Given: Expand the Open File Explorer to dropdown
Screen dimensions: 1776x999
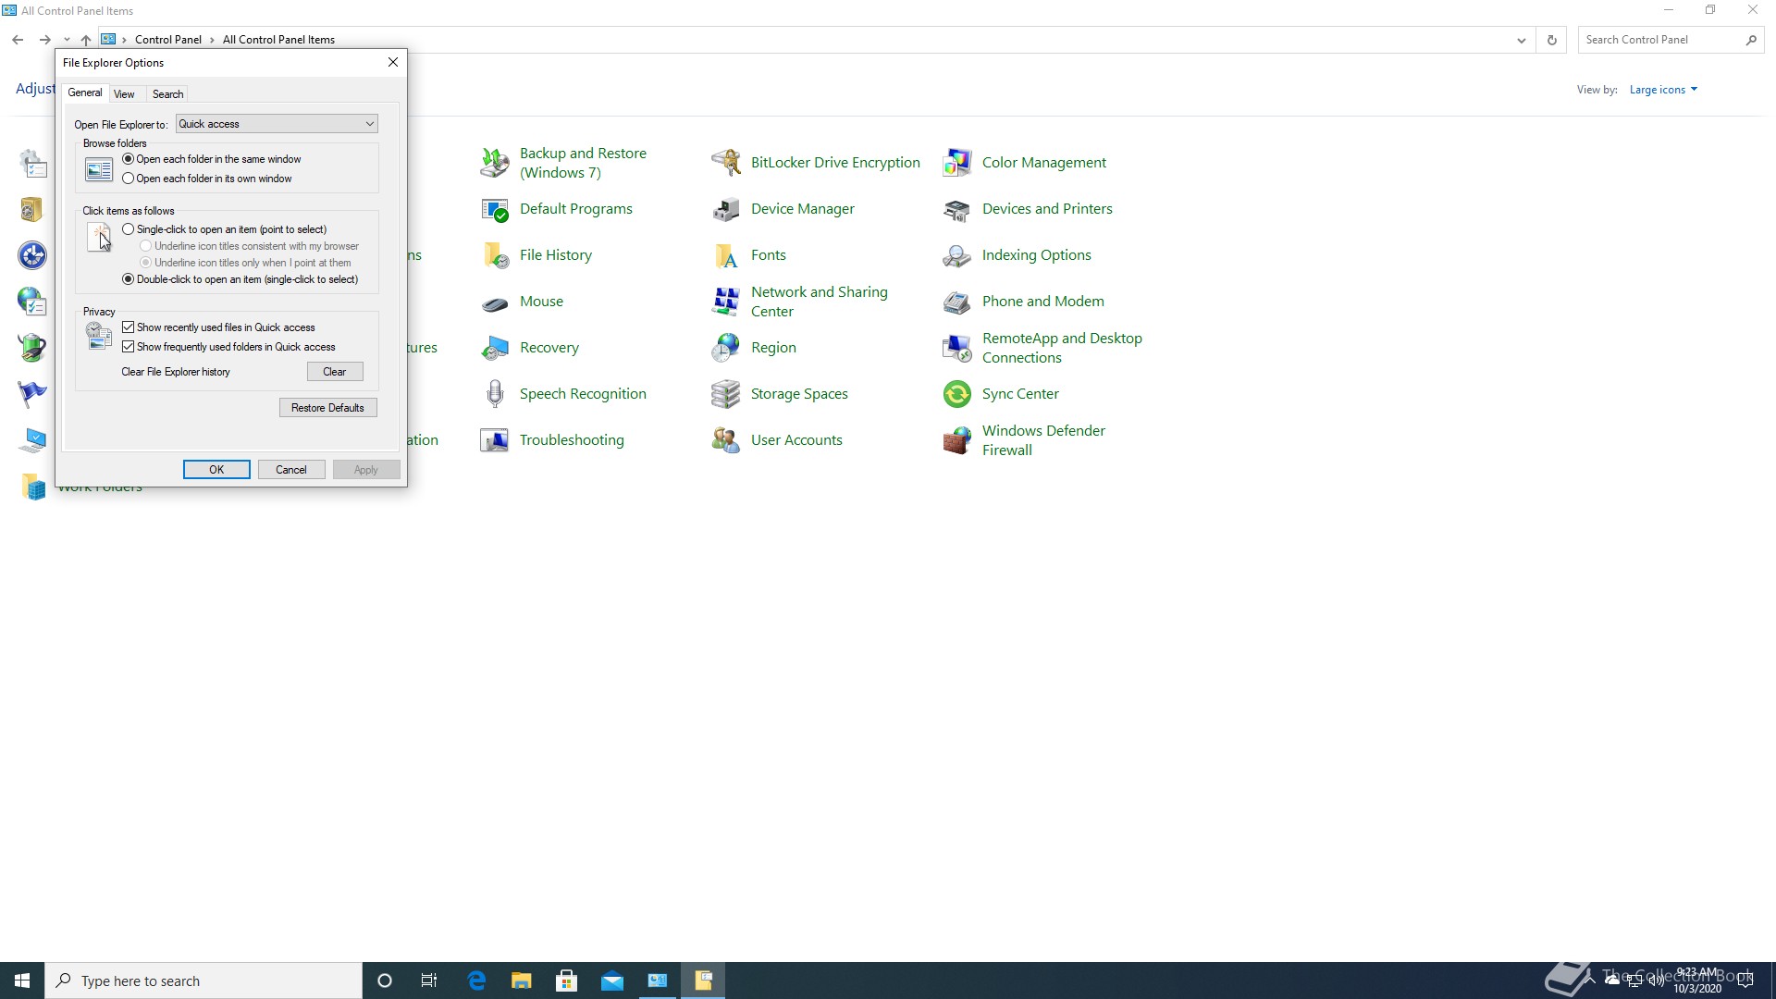Looking at the screenshot, I should 369,124.
